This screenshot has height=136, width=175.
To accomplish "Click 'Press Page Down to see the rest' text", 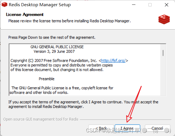I will 52,37.
